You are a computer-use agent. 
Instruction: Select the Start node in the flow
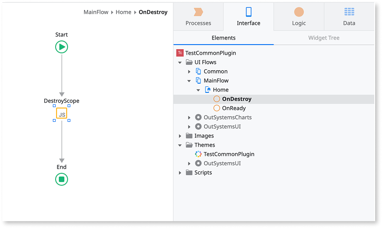pyautogui.click(x=62, y=47)
